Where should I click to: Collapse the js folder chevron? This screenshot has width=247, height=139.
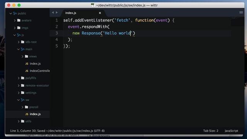point(15,35)
